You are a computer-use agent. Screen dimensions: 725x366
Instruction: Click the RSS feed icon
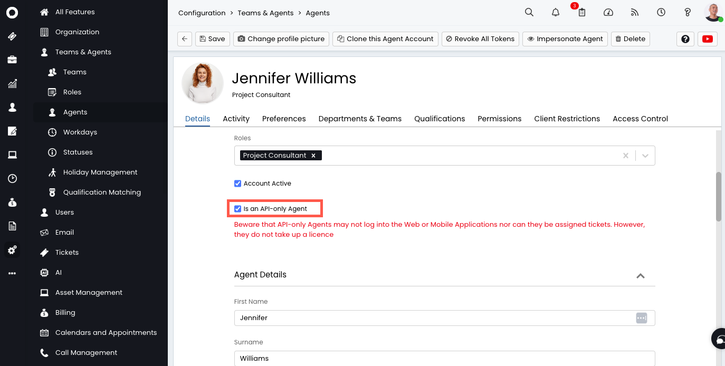point(635,13)
